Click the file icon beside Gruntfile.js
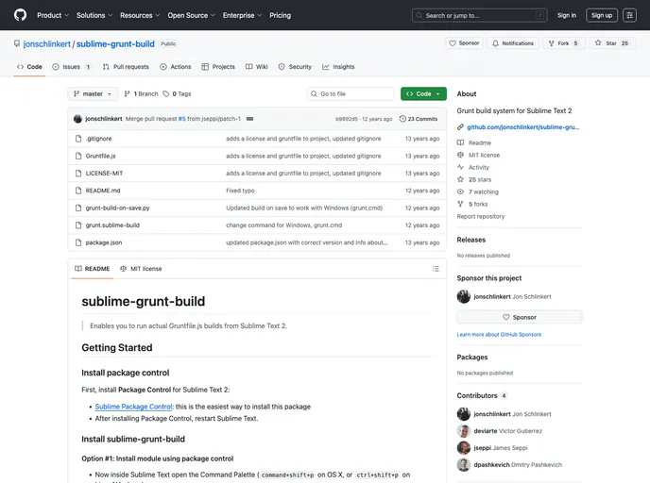 (78, 156)
